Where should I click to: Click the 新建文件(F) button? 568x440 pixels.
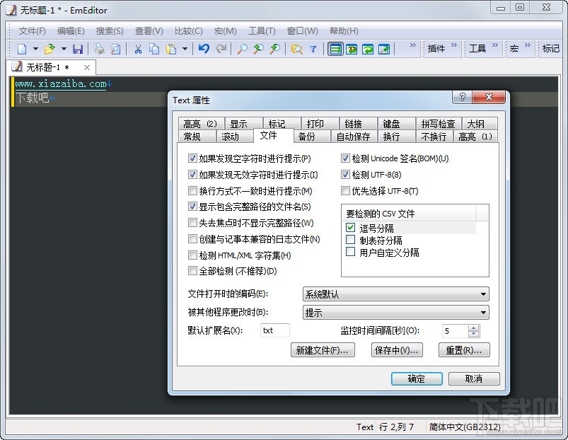click(323, 350)
